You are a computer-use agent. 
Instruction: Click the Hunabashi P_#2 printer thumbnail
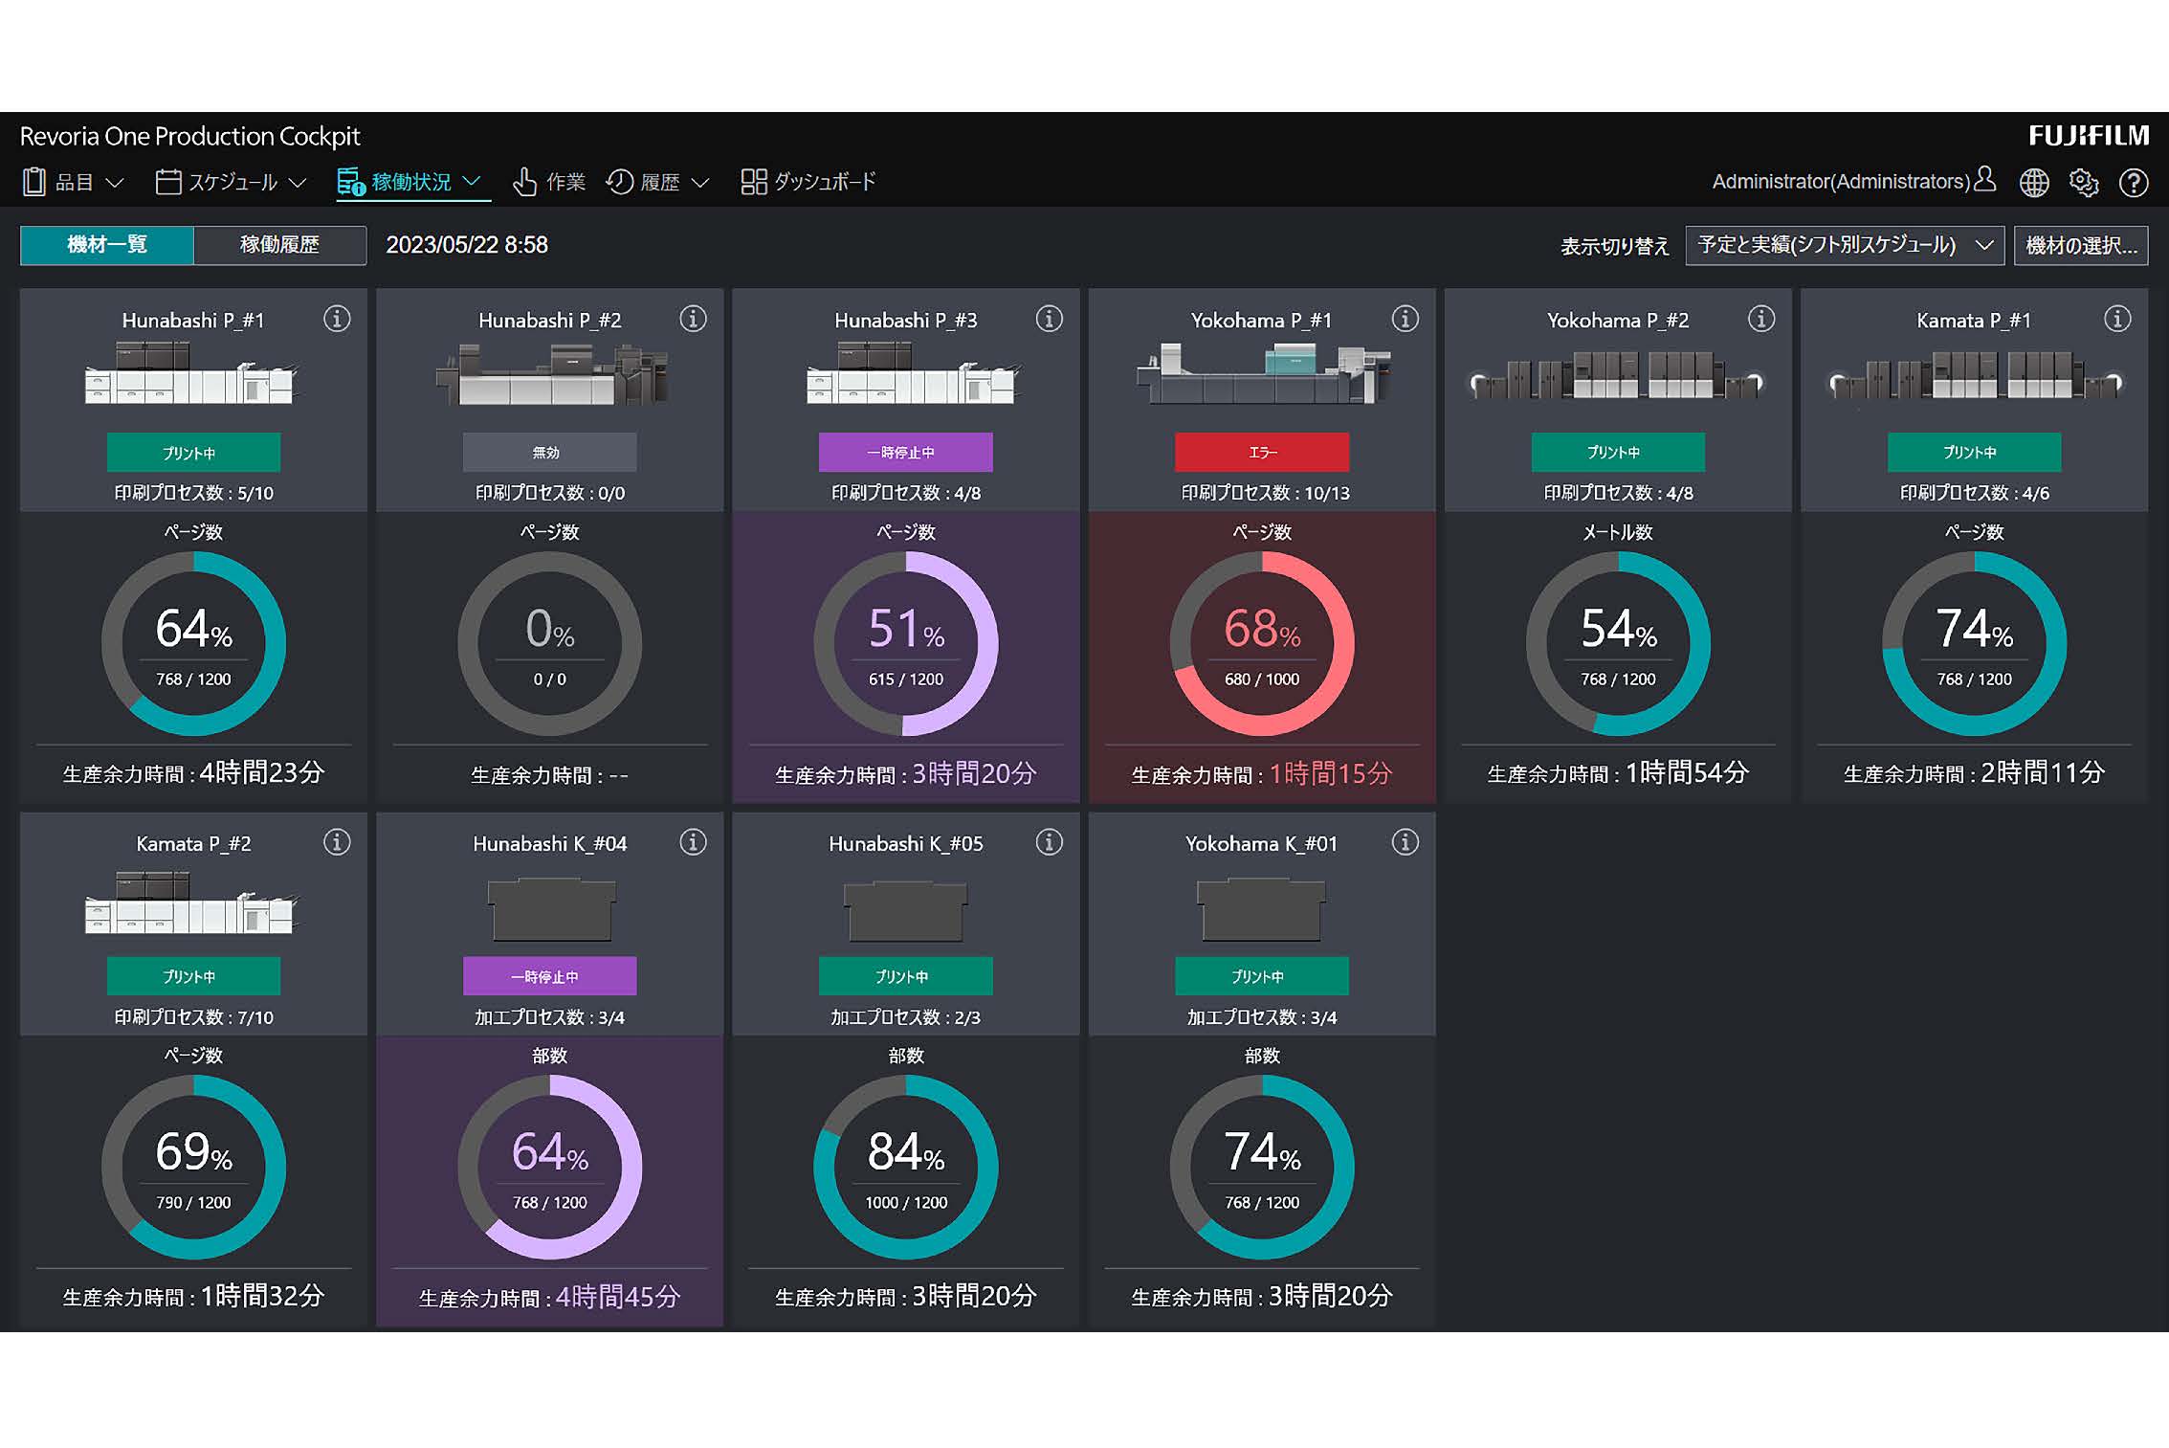pos(550,376)
